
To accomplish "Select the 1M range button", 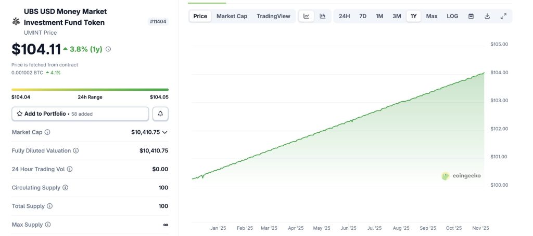I will (379, 16).
